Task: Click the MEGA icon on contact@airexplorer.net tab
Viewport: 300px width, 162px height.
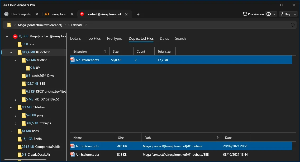Action: click(82, 14)
